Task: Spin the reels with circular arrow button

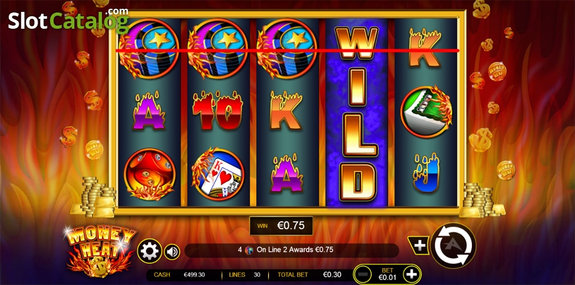Action: click(453, 246)
